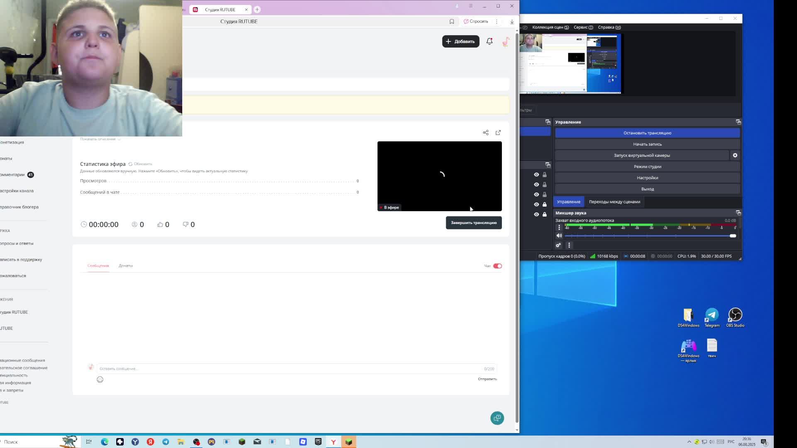Viewport: 797px width, 448px height.
Task: Undock the Управление panel
Action: pos(738,122)
